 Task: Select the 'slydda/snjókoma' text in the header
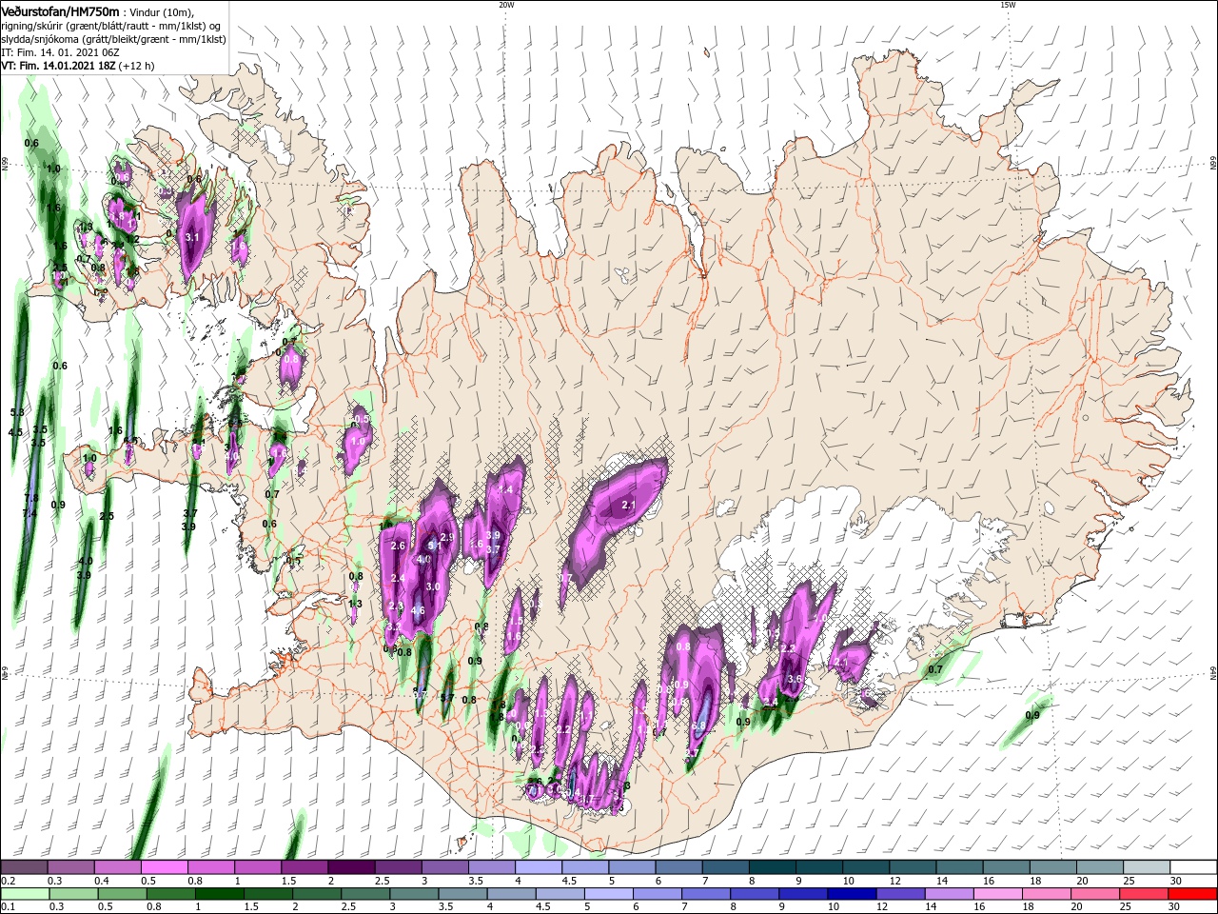(x=39, y=39)
